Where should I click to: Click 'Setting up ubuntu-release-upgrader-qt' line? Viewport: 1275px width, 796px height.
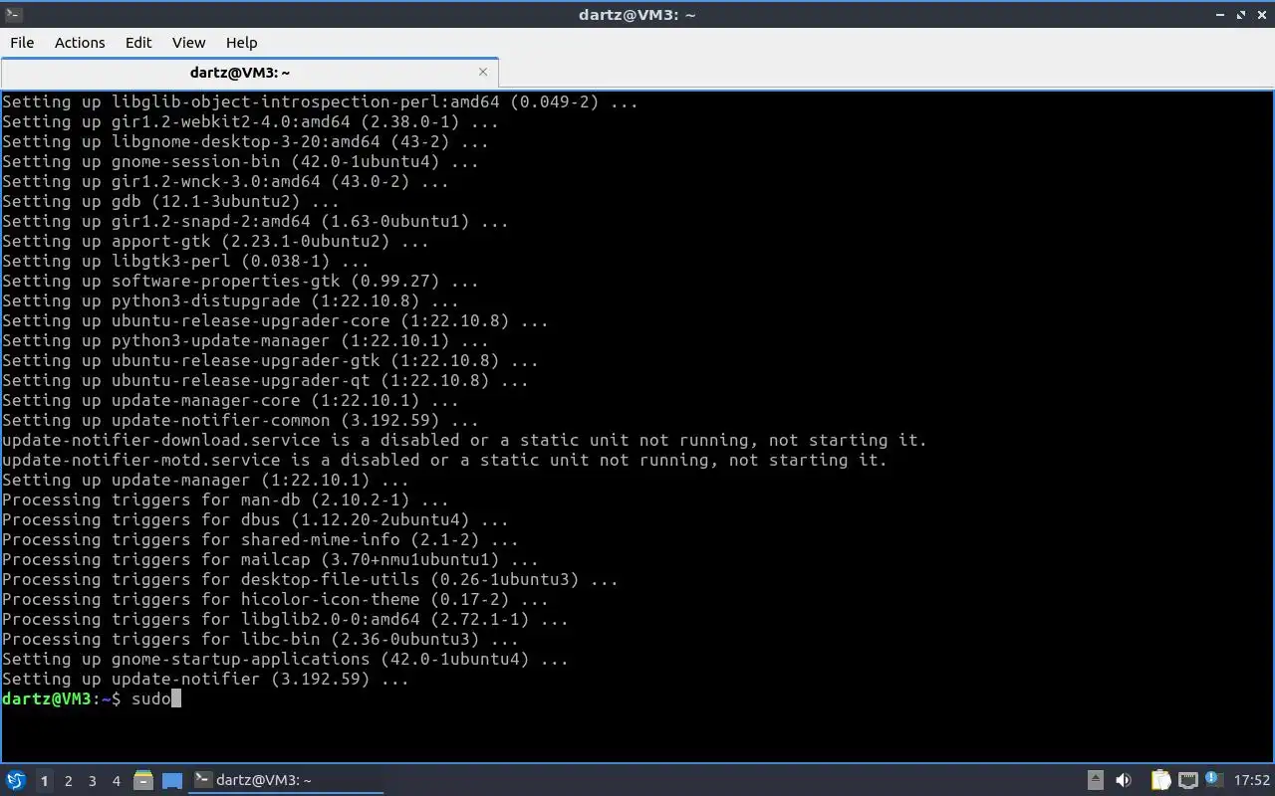tap(265, 380)
